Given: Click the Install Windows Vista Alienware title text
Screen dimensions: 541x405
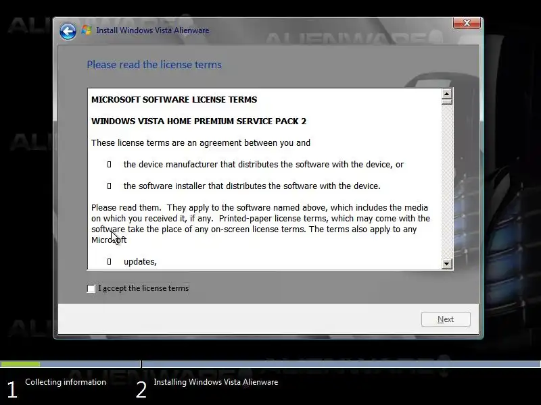Looking at the screenshot, I should tap(153, 30).
